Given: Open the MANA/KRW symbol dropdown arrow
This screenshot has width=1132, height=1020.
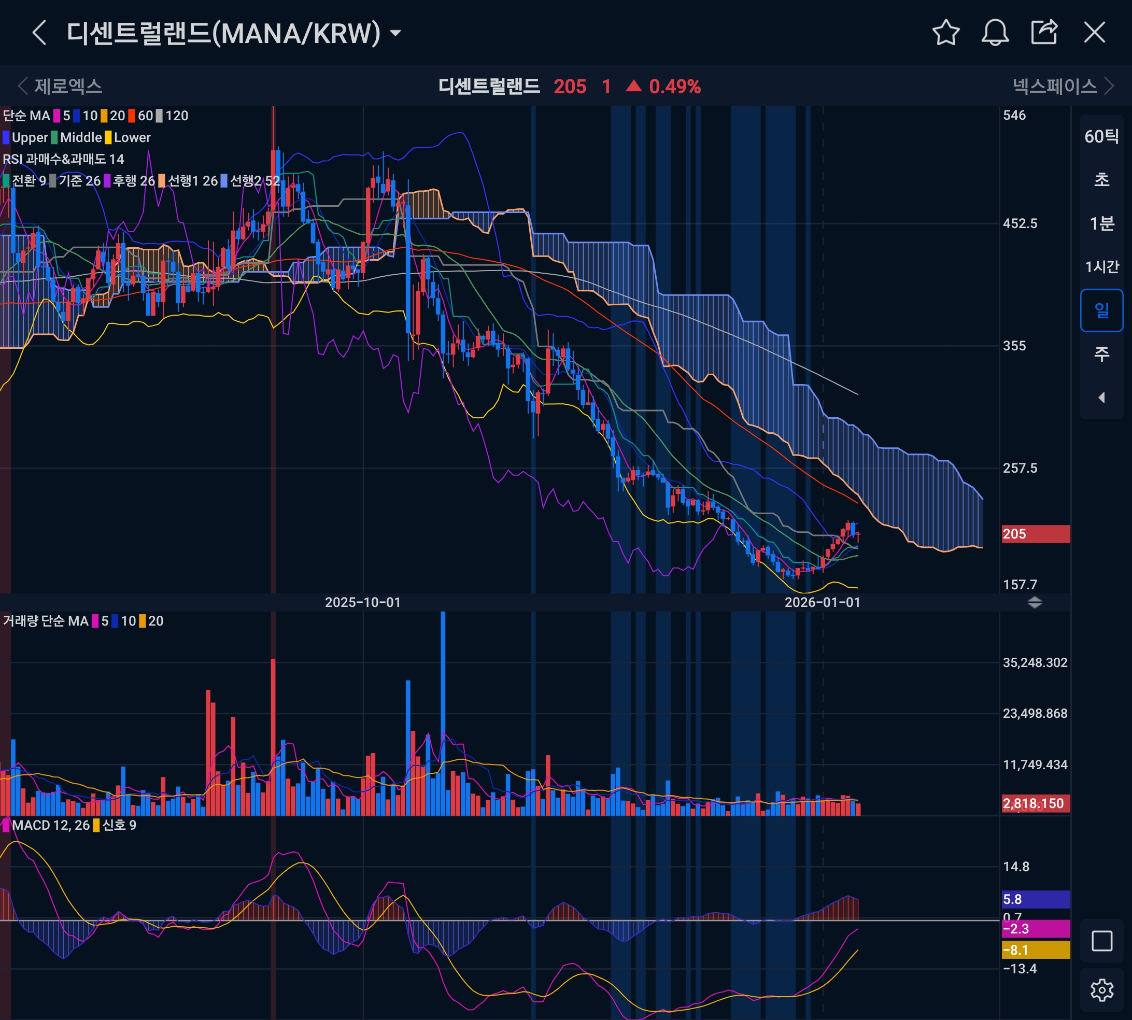Looking at the screenshot, I should click(x=395, y=33).
